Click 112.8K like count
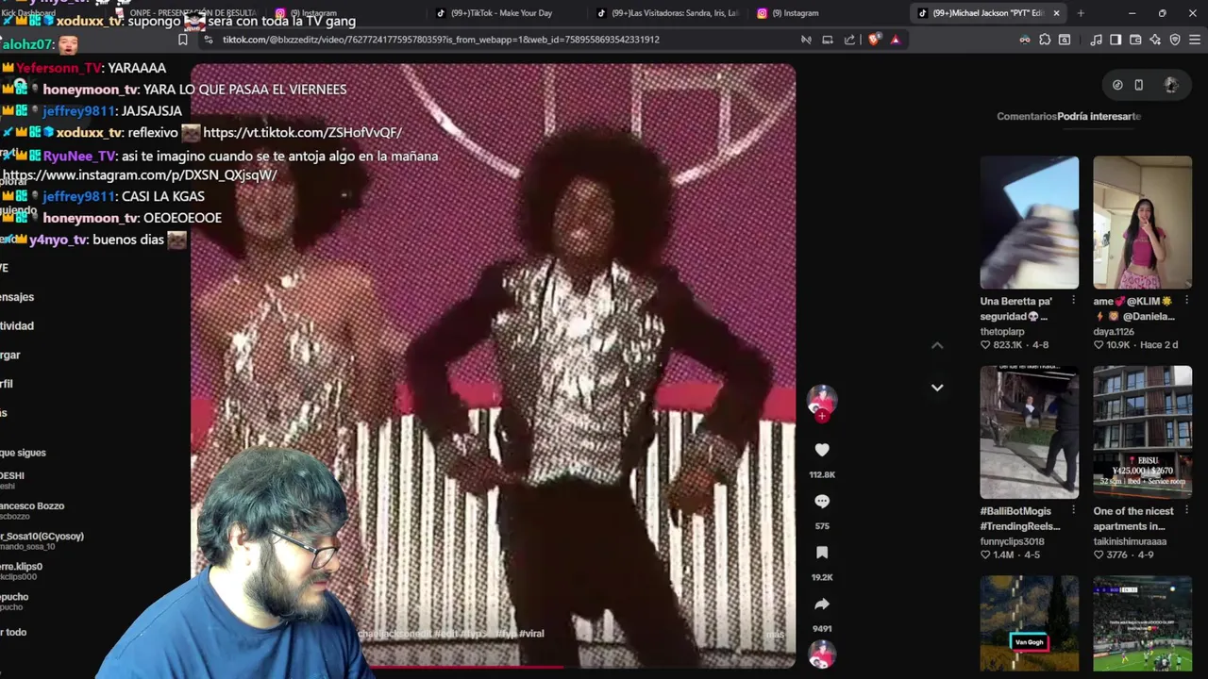 [822, 474]
